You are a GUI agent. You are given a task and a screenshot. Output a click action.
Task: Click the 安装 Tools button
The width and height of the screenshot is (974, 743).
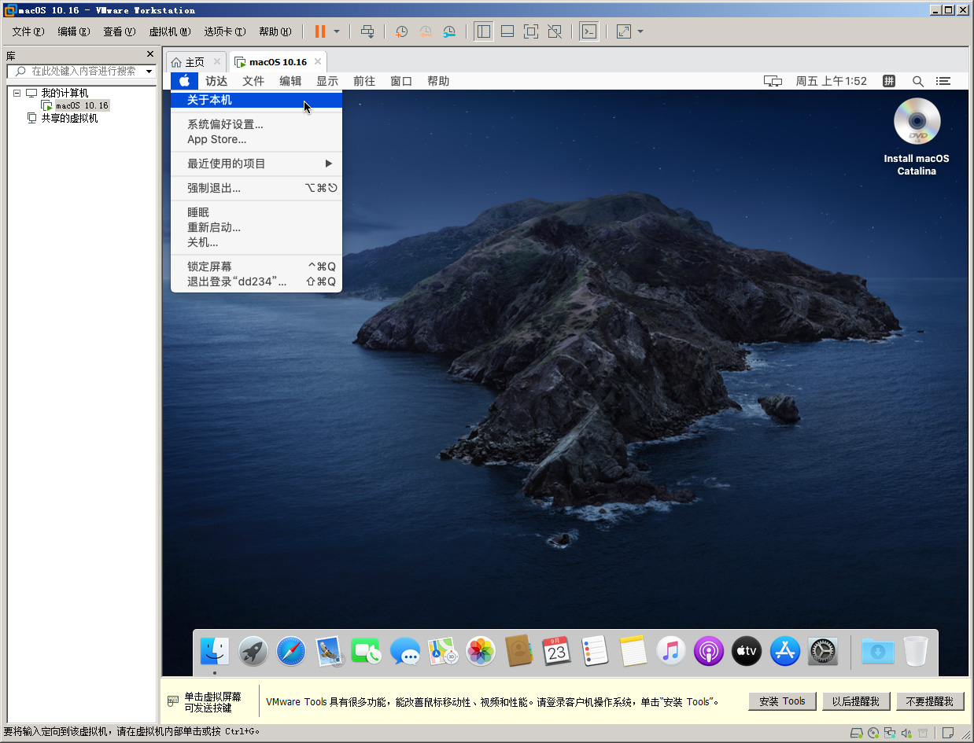(782, 701)
